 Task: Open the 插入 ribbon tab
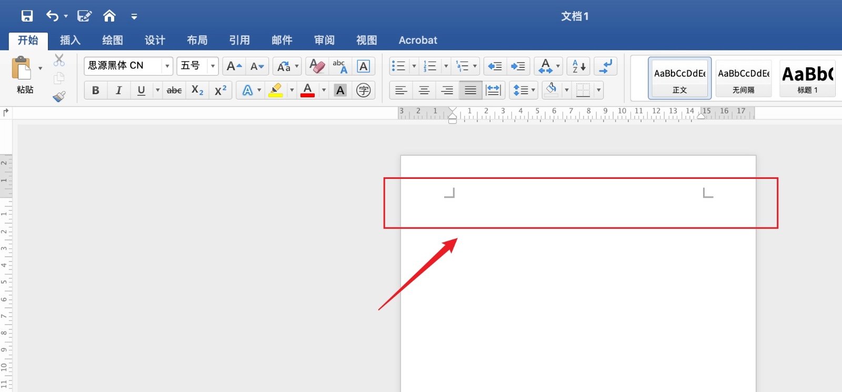click(70, 41)
